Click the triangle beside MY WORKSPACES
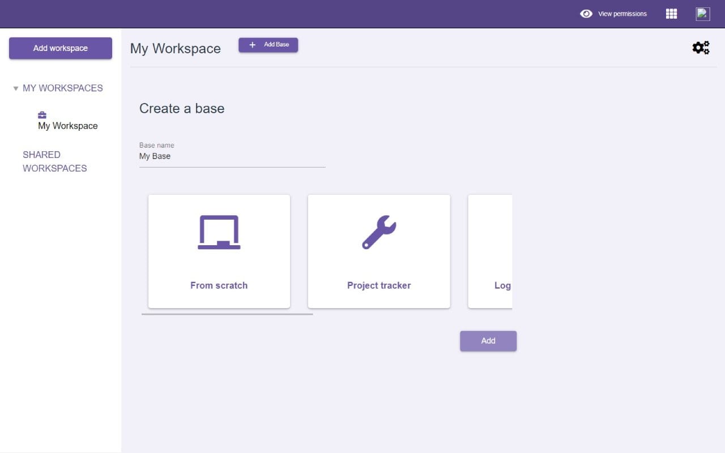 (16, 88)
